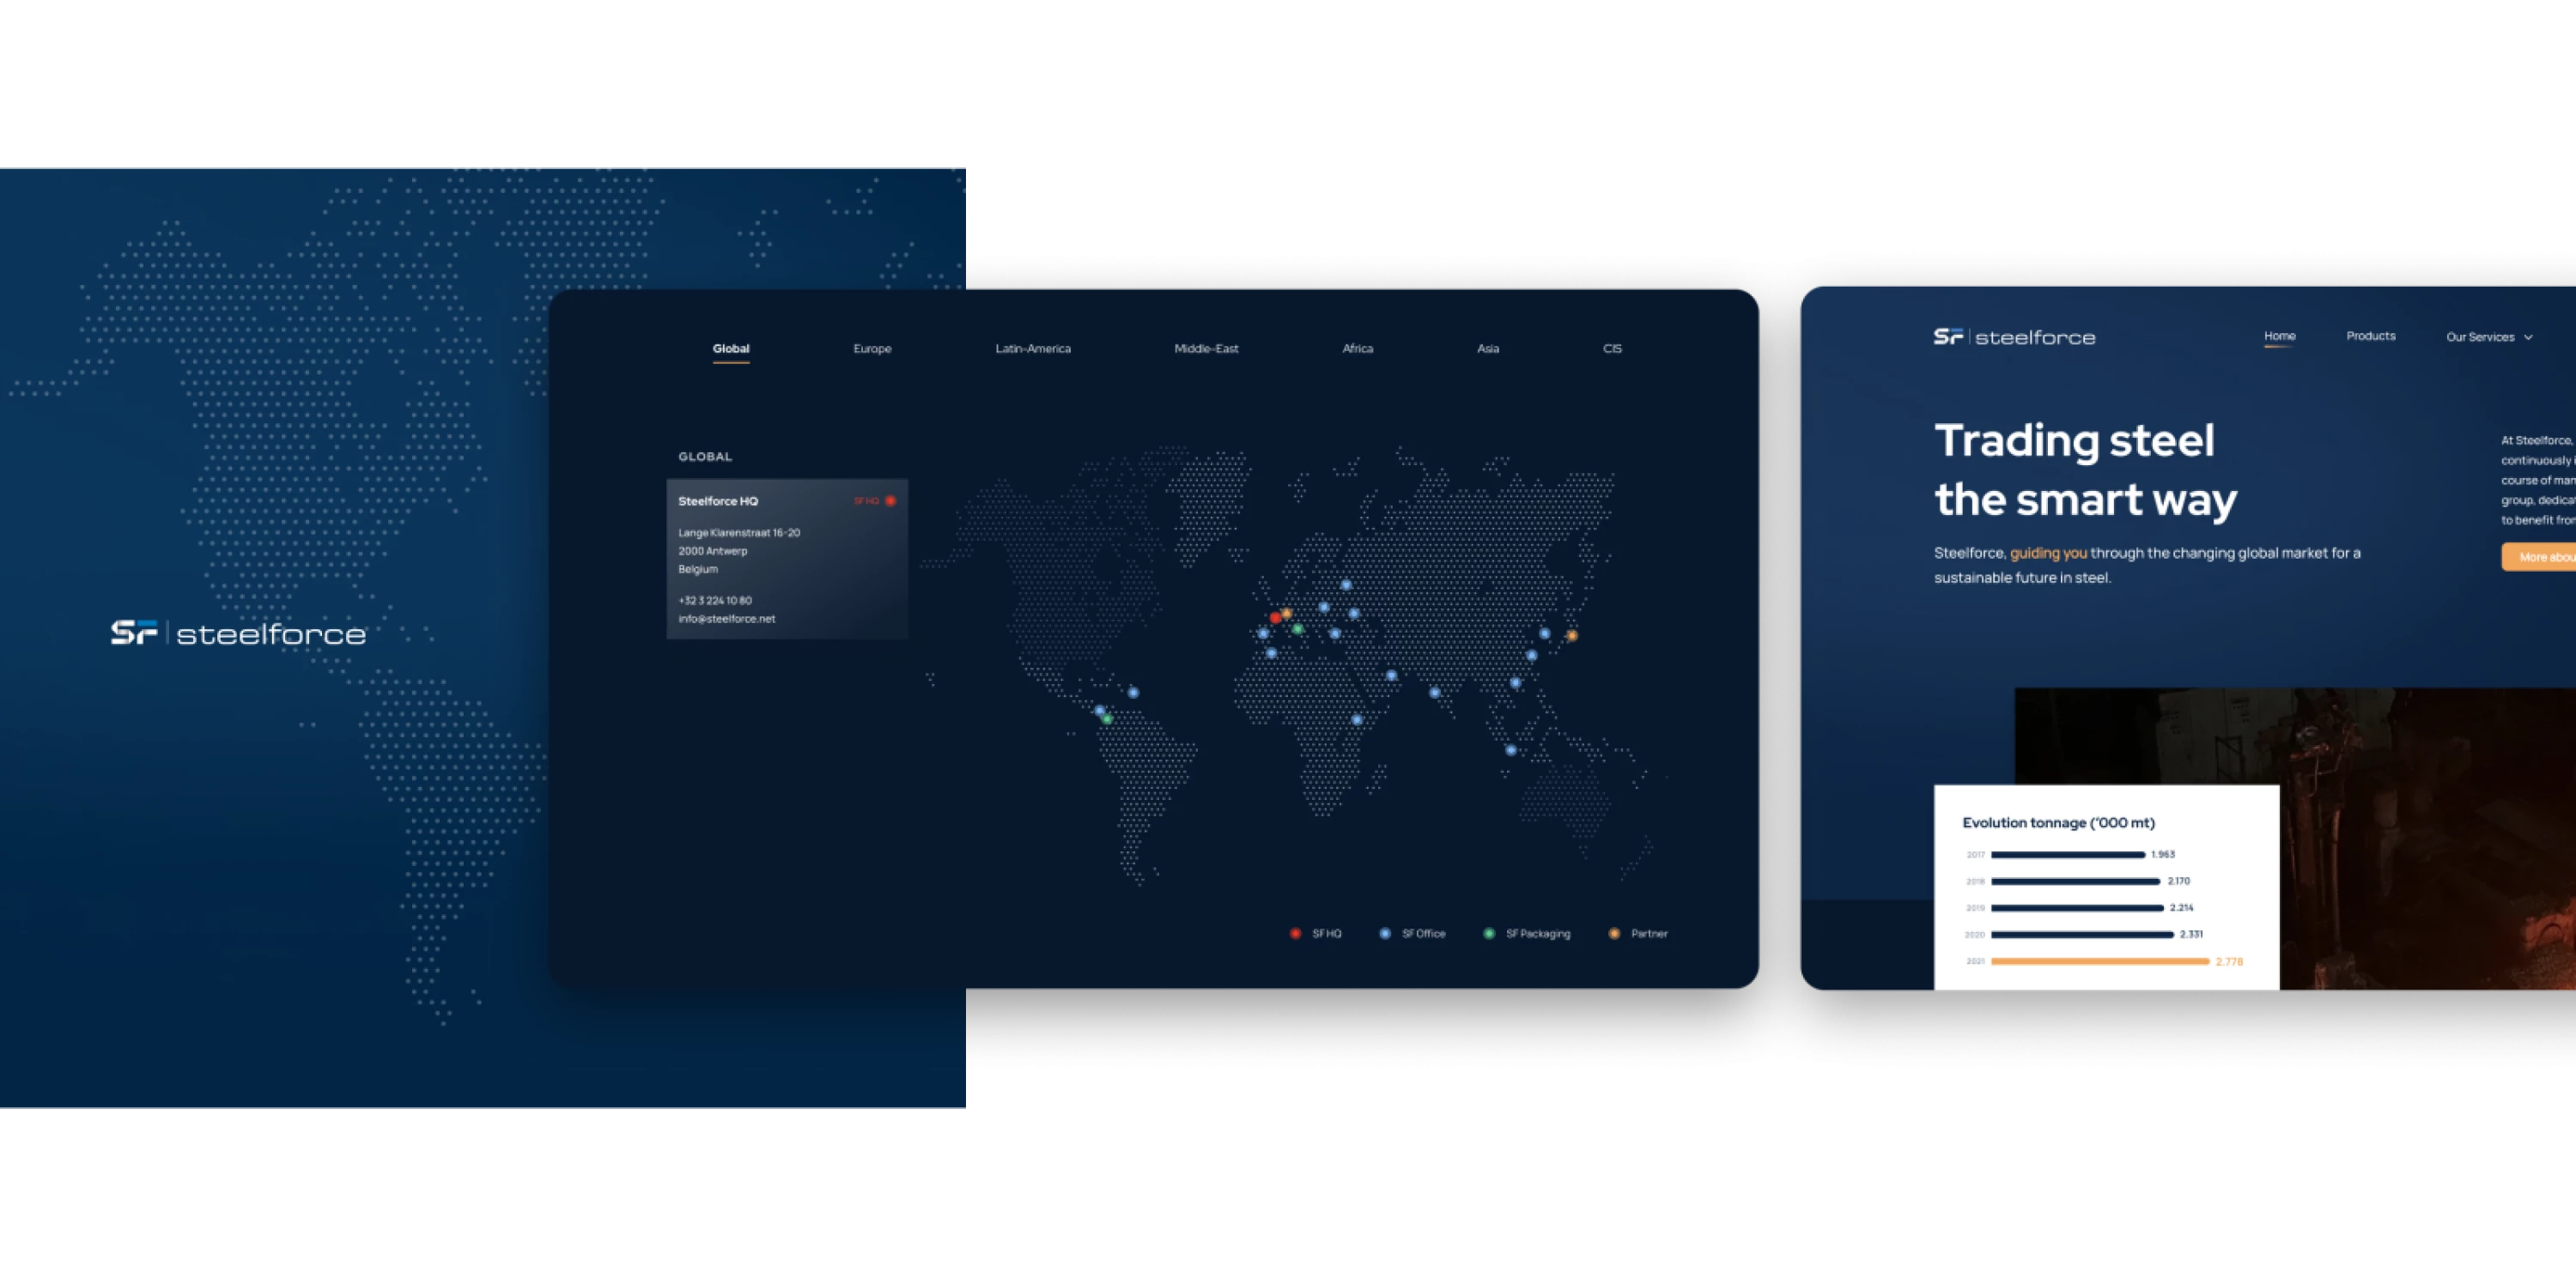Open the Latin-America tab

tap(1033, 348)
